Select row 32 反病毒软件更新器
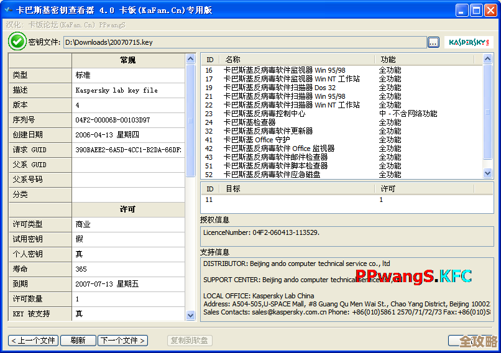This screenshot has height=353, width=501. [x=342, y=131]
